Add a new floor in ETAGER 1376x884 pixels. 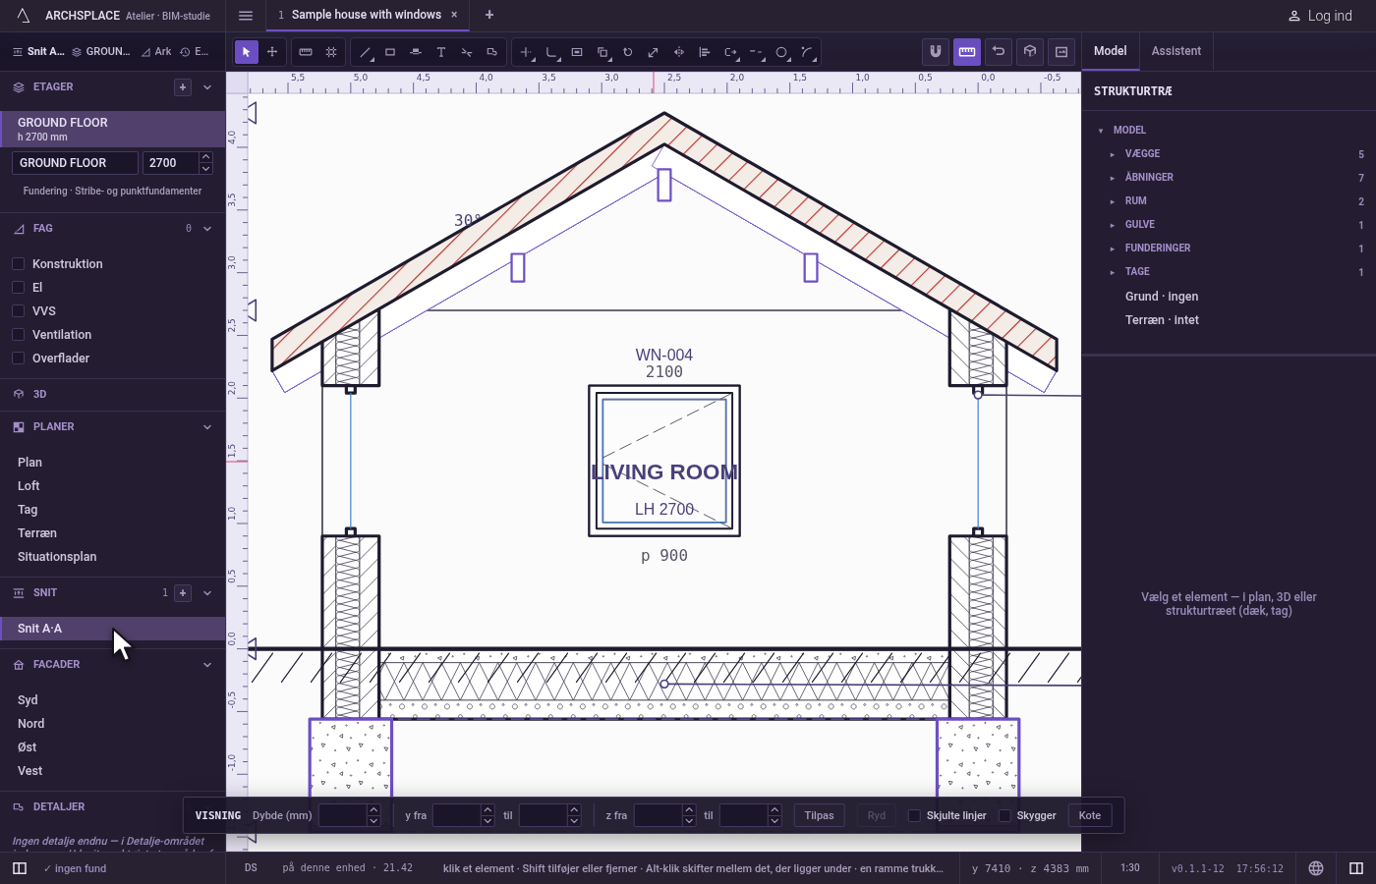pyautogui.click(x=183, y=87)
